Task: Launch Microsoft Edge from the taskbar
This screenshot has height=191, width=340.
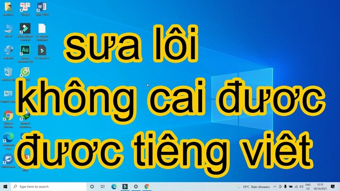Action: 114,186
